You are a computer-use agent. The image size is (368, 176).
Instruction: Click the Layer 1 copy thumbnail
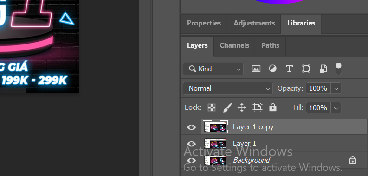[x=215, y=127]
